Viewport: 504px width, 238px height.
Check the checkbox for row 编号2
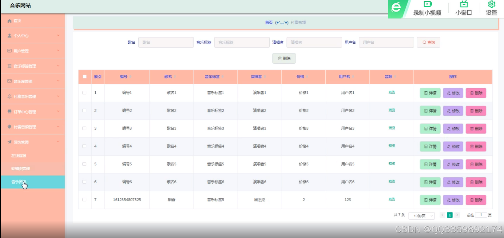pos(84,110)
